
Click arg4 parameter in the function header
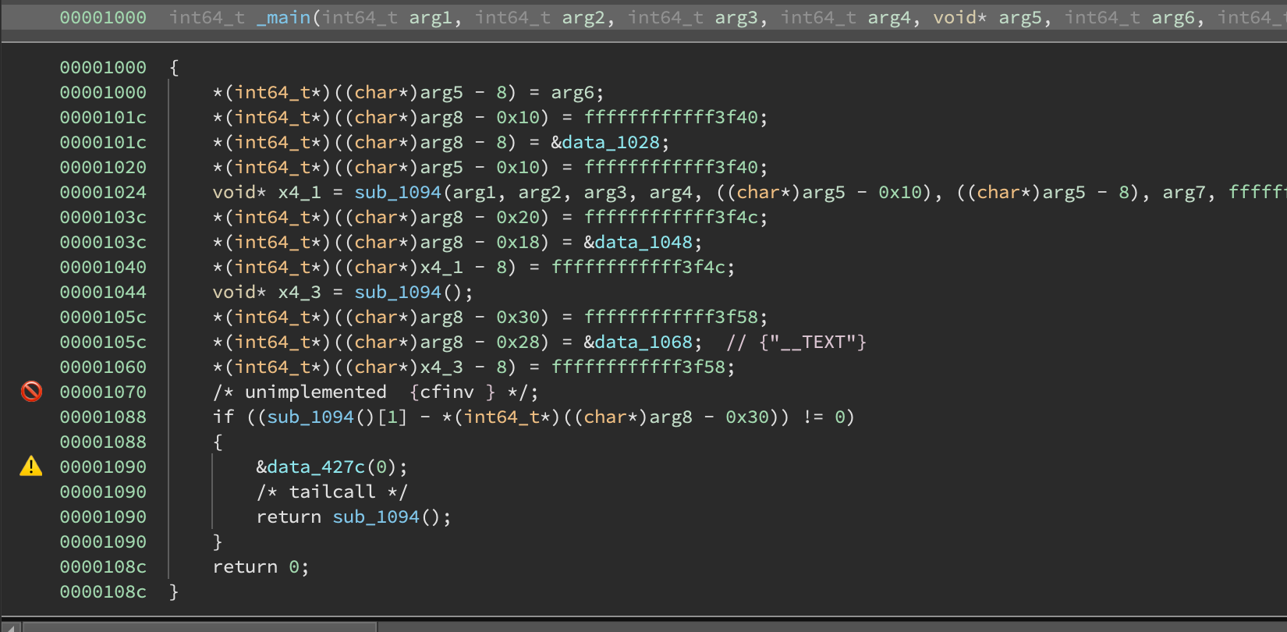[889, 17]
